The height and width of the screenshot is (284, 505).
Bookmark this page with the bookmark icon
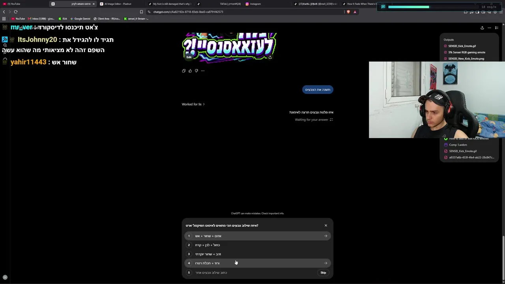pyautogui.click(x=141, y=12)
